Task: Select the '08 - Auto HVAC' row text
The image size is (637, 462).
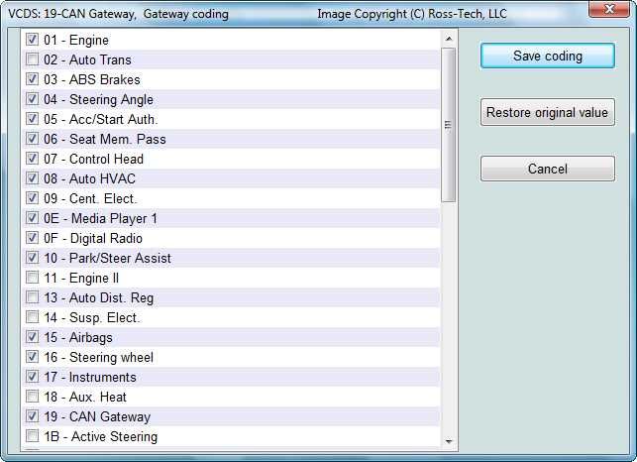Action: [89, 178]
